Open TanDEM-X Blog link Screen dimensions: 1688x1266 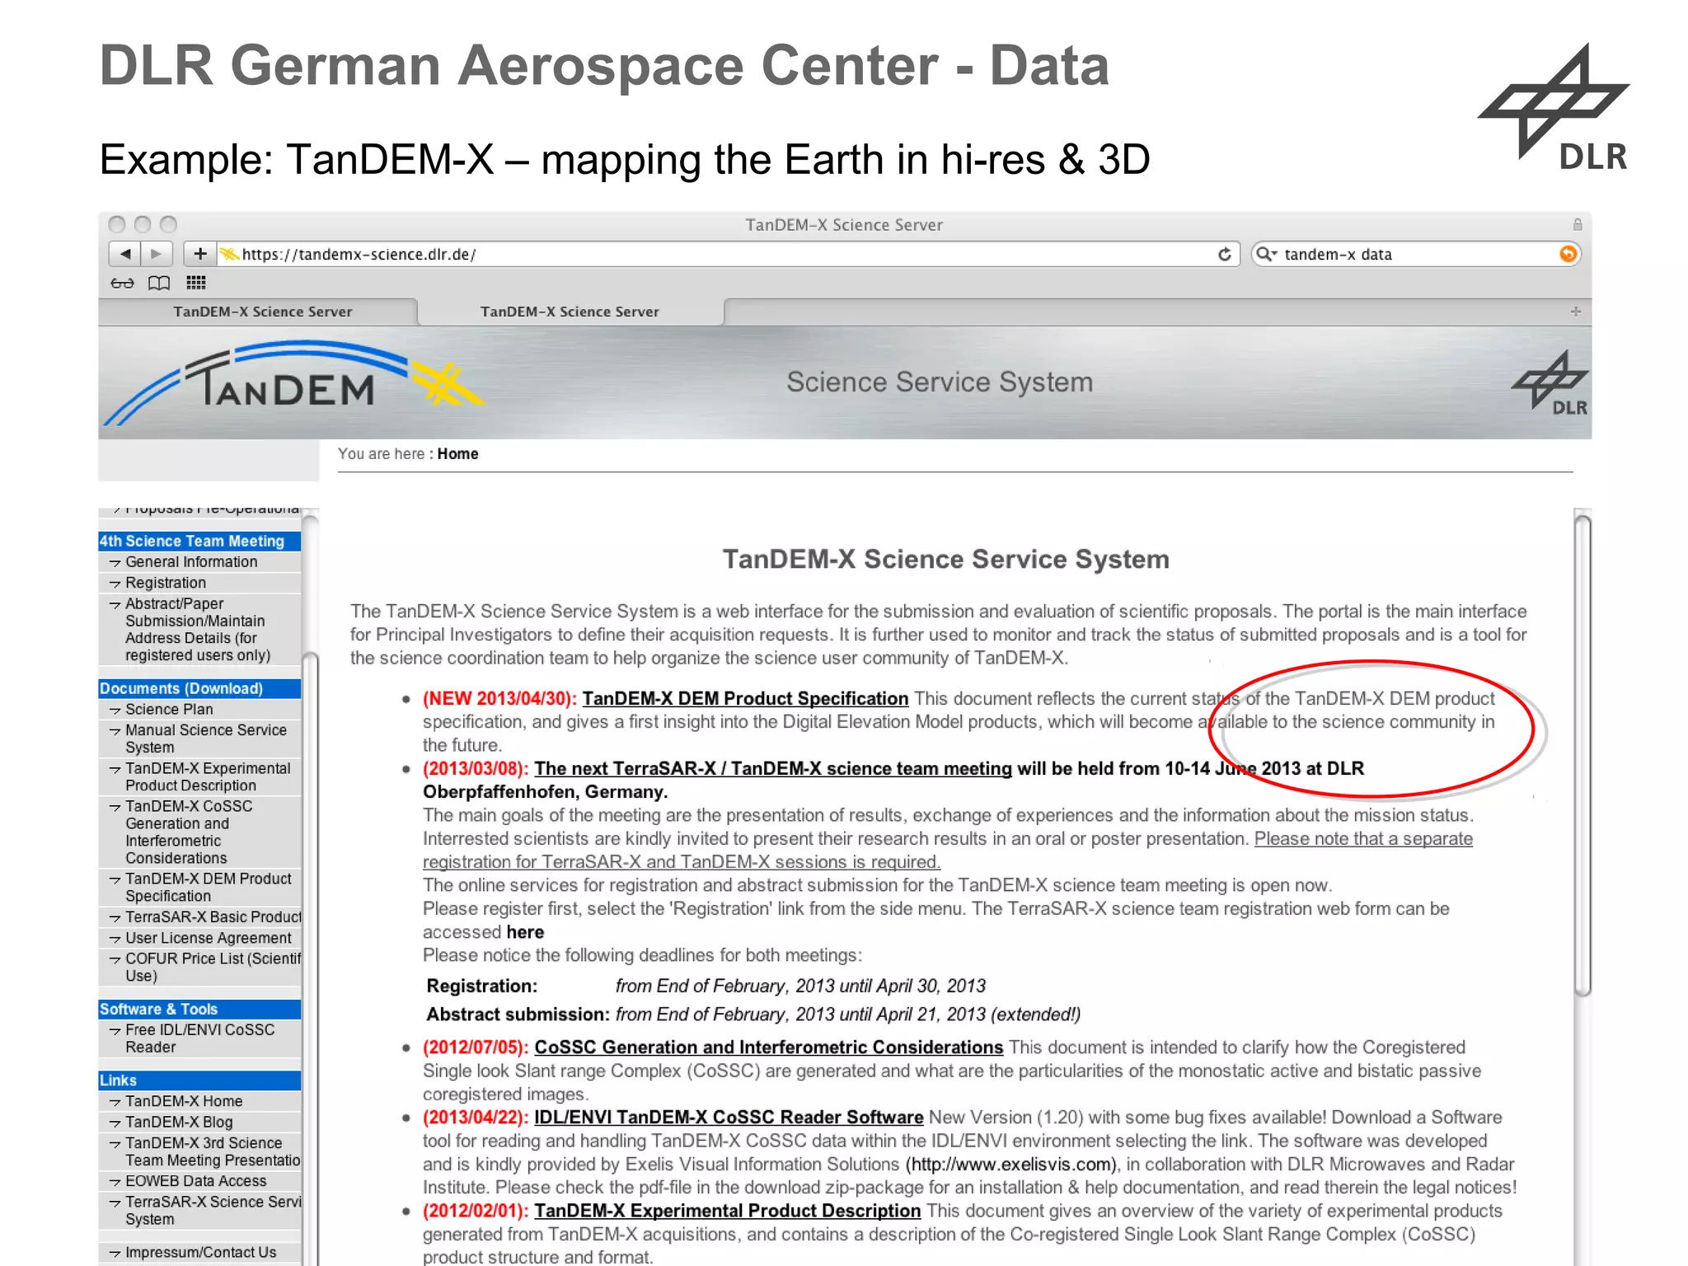tap(179, 1123)
